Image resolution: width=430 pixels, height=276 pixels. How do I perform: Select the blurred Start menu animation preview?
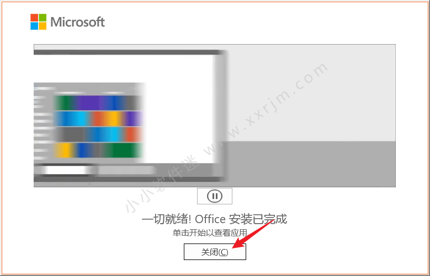coord(215,116)
